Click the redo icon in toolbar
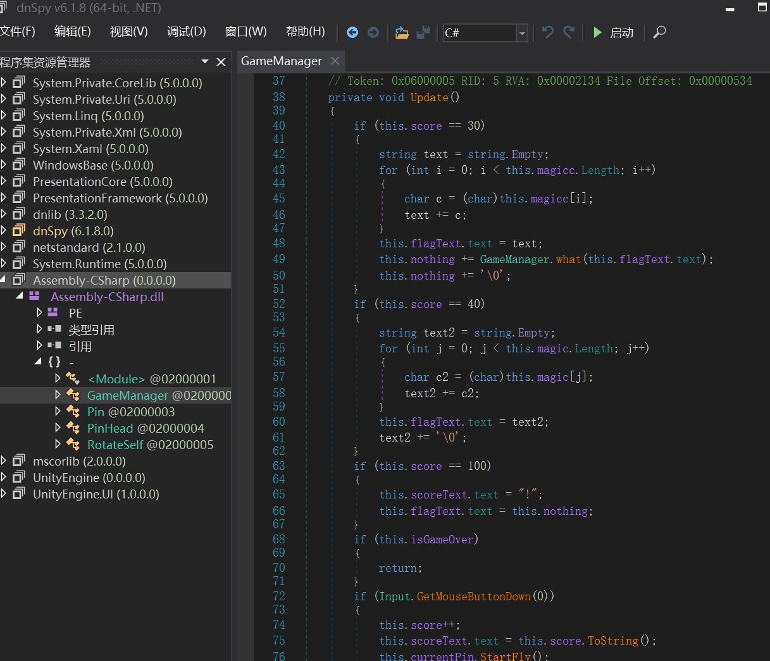770x661 pixels. pos(569,32)
